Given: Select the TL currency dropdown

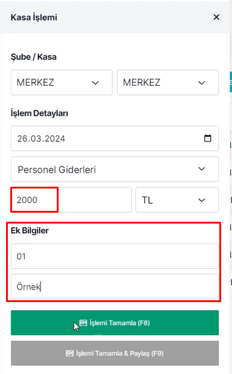Looking at the screenshot, I should (x=177, y=200).
